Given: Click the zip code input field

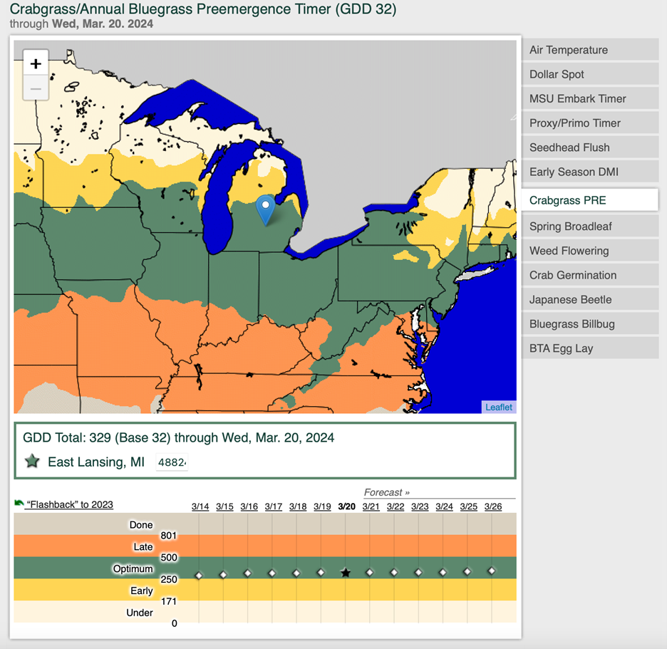Looking at the screenshot, I should click(x=172, y=462).
